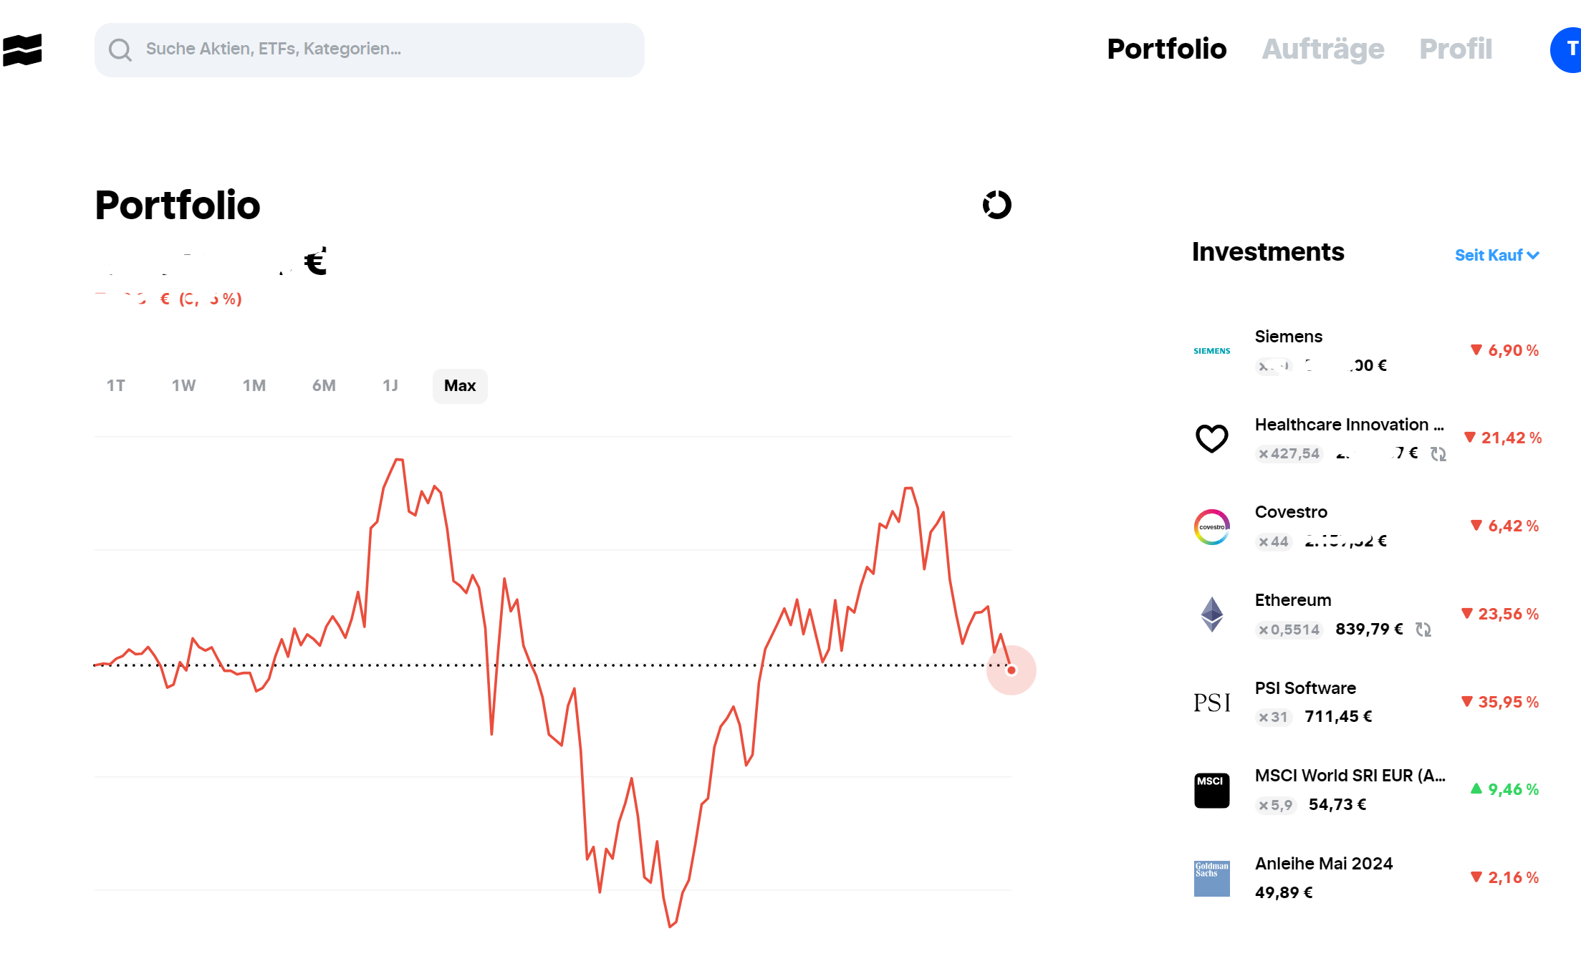
Task: Expand the Seit Kauf dropdown
Action: coord(1496,256)
